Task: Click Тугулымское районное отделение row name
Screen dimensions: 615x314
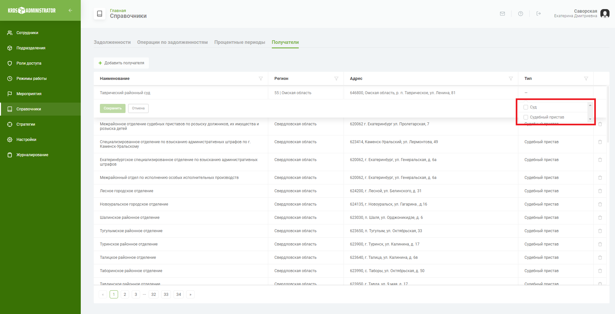Action: tap(131, 231)
